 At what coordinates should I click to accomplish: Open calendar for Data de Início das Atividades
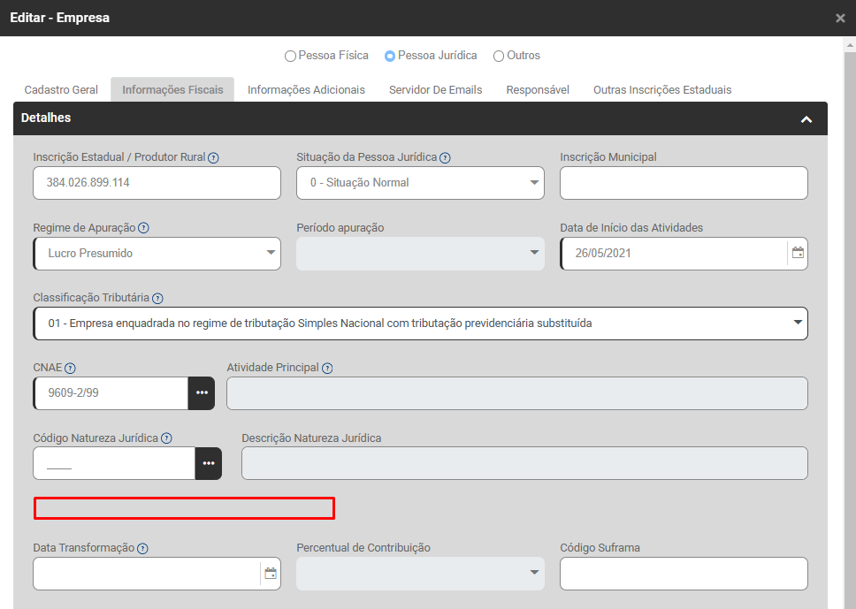tap(798, 253)
